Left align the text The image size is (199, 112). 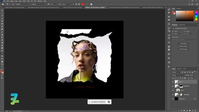coord(73,4)
